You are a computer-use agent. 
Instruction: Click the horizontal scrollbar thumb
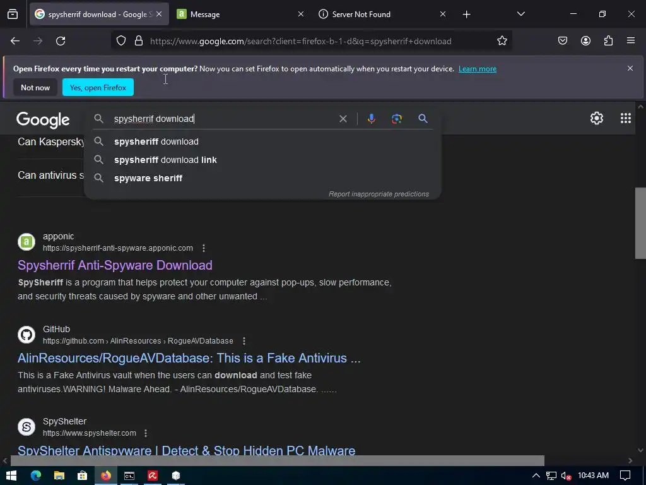[x=278, y=460]
